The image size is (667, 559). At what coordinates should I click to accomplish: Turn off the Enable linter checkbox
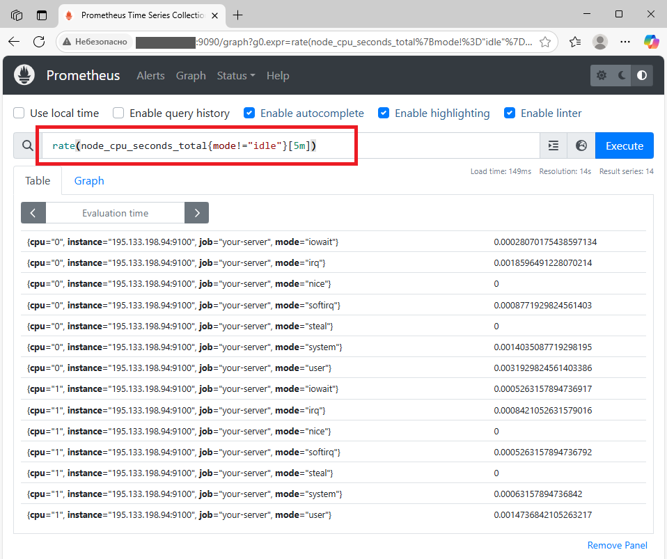tap(510, 113)
